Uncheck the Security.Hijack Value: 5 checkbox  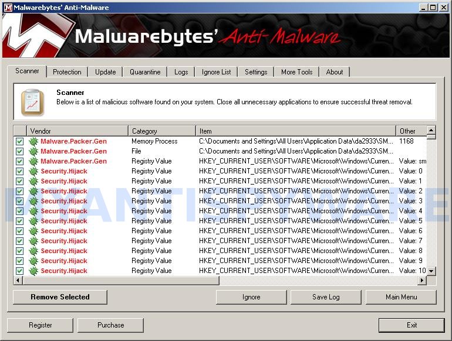point(19,221)
